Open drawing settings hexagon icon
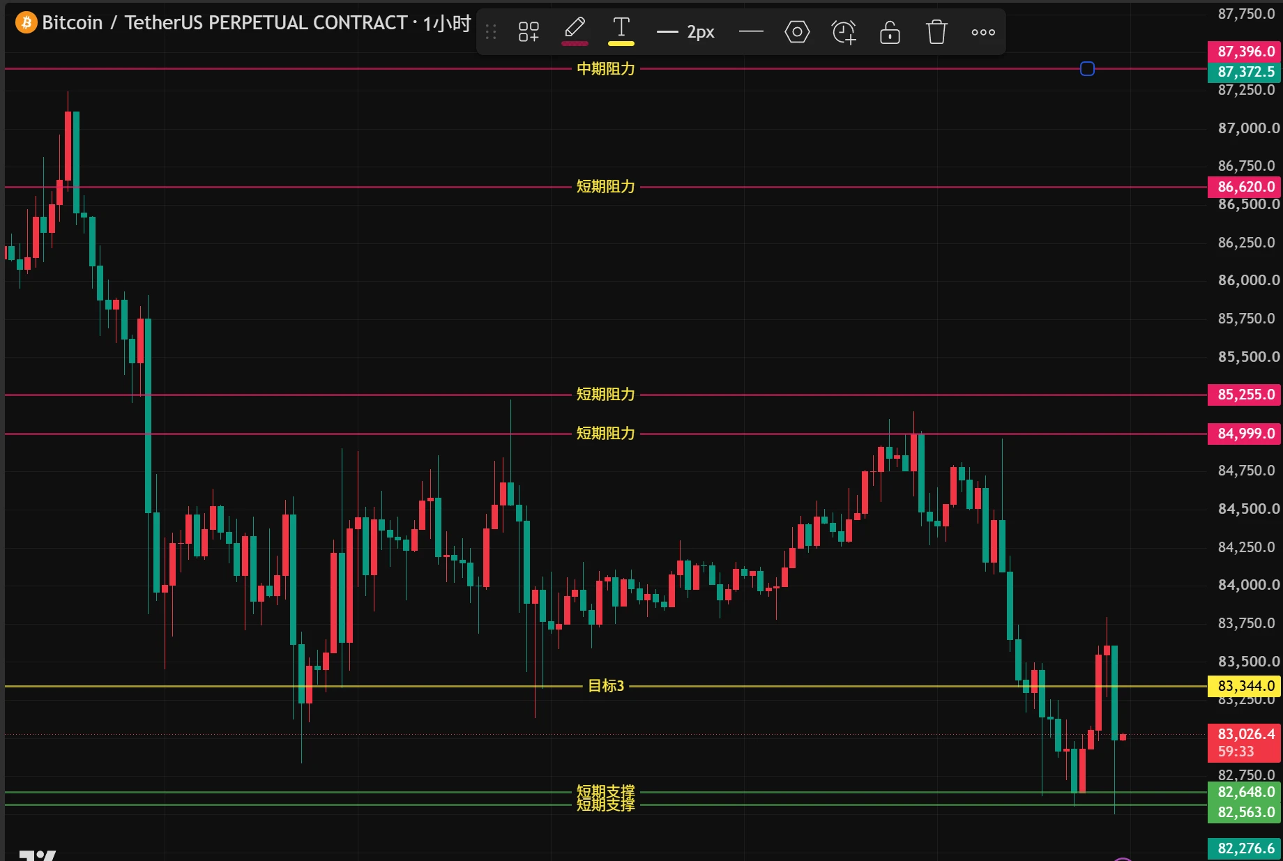Image resolution: width=1283 pixels, height=861 pixels. click(x=797, y=31)
